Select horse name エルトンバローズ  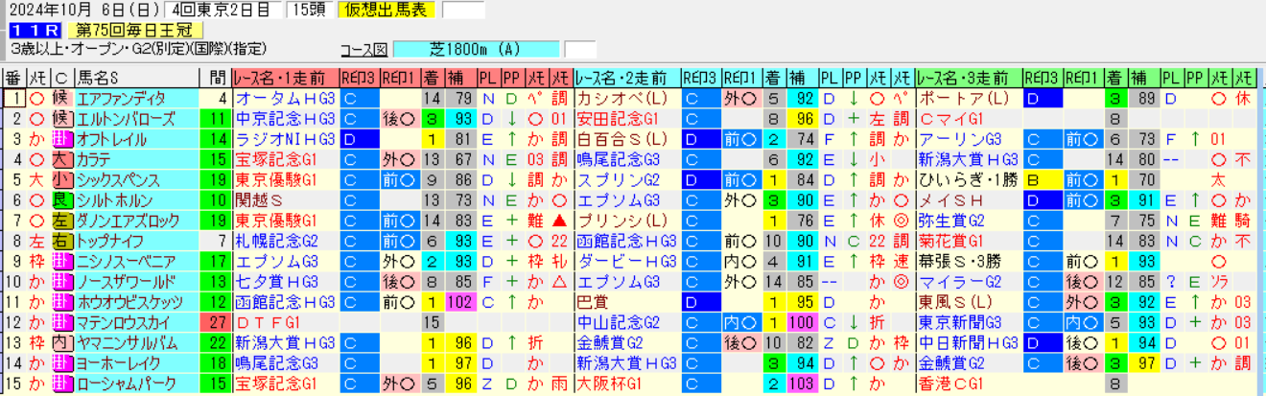(x=137, y=118)
